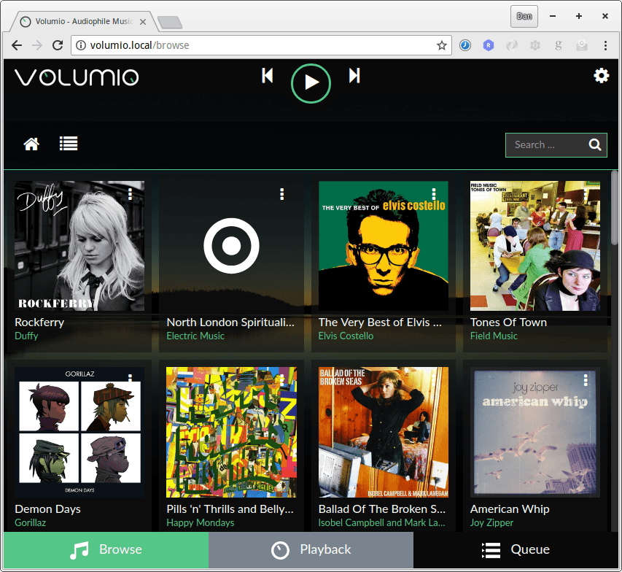The width and height of the screenshot is (622, 572).
Task: Skip to the previous track
Action: [x=268, y=76]
